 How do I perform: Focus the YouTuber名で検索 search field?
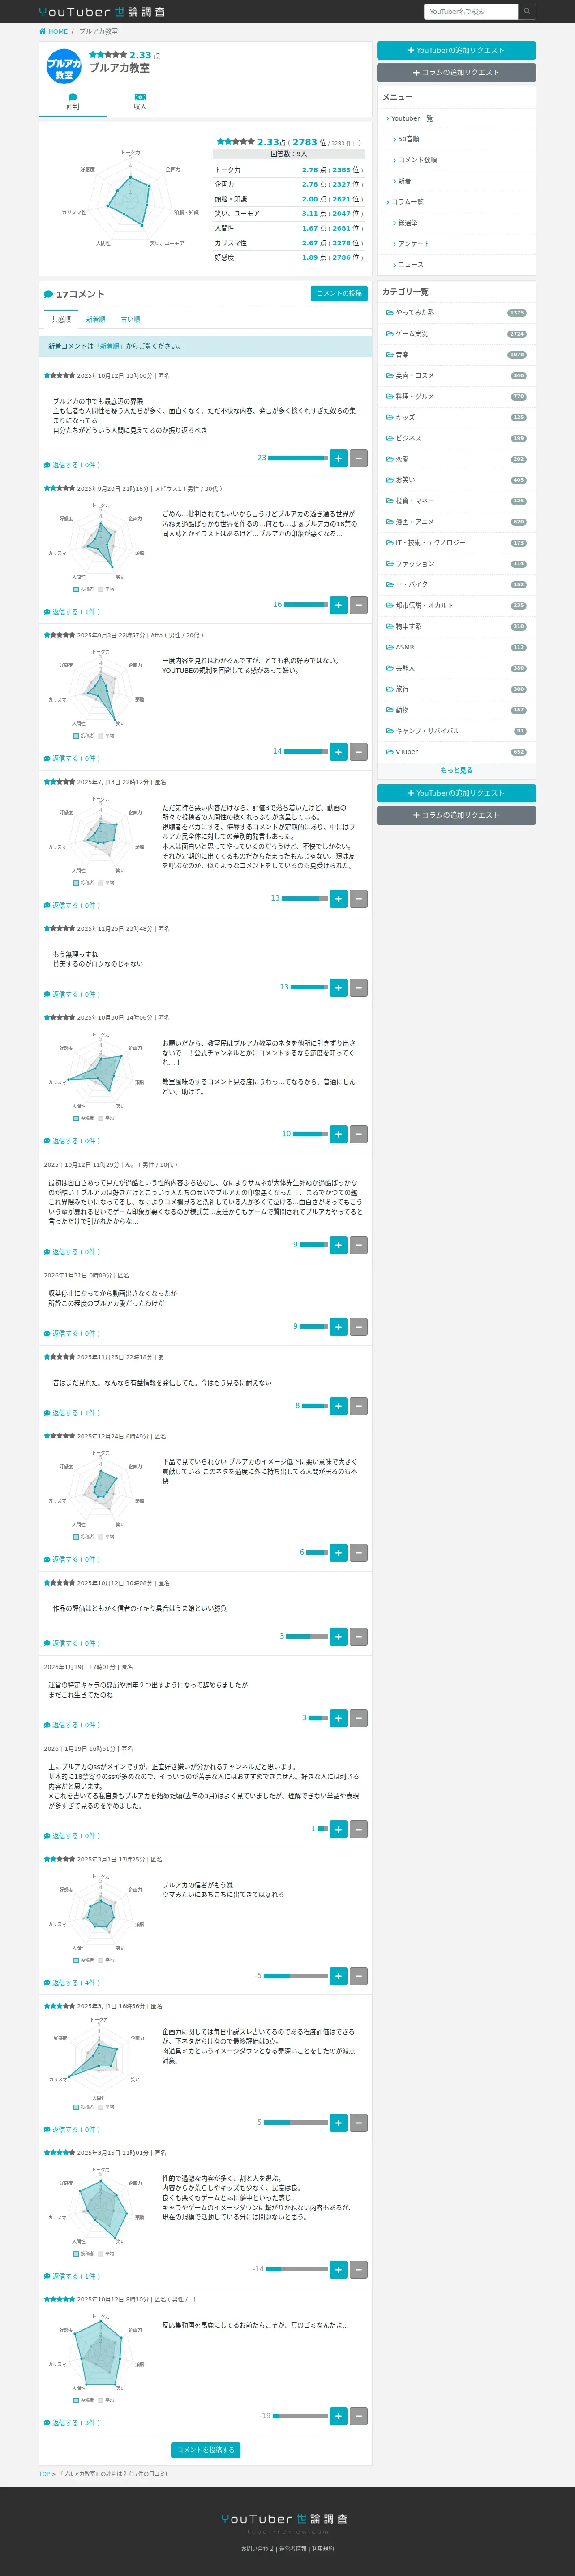(471, 11)
